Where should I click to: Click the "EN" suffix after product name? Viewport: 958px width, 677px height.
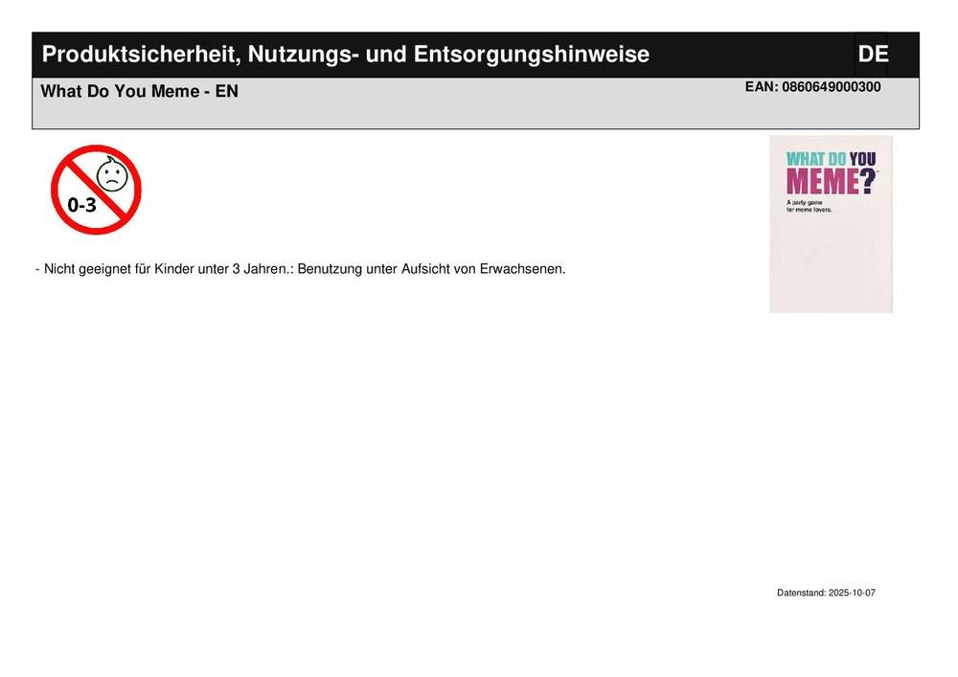(227, 92)
